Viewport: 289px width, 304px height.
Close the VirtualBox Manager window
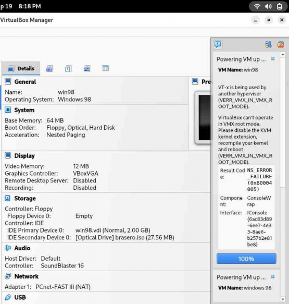pos(282,20)
